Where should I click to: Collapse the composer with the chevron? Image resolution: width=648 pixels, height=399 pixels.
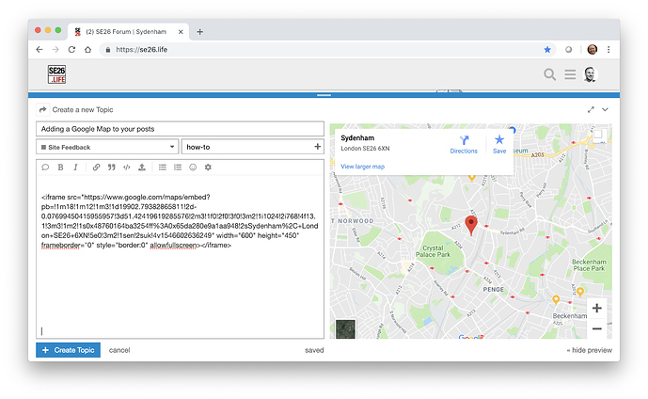pyautogui.click(x=606, y=110)
